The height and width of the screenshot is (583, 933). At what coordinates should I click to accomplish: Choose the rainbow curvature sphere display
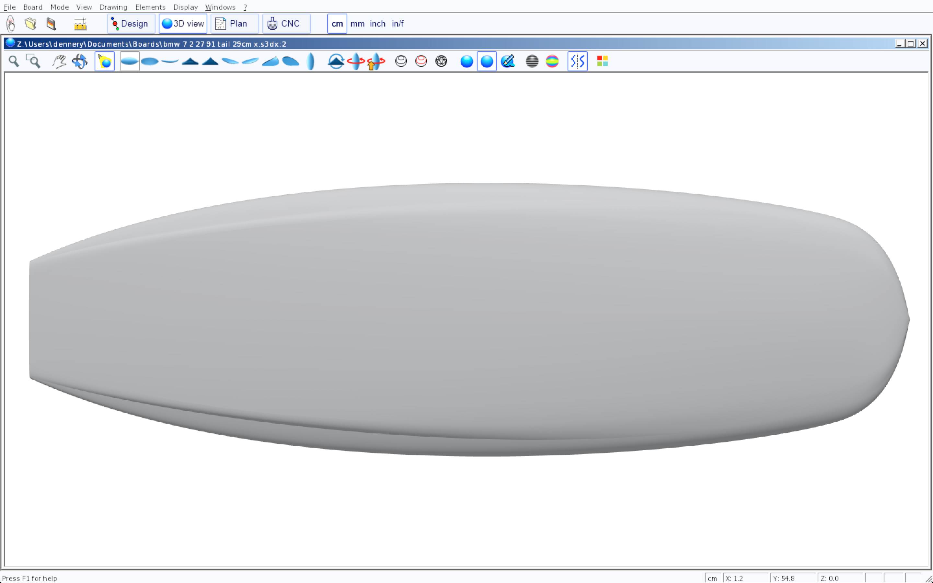click(x=552, y=61)
